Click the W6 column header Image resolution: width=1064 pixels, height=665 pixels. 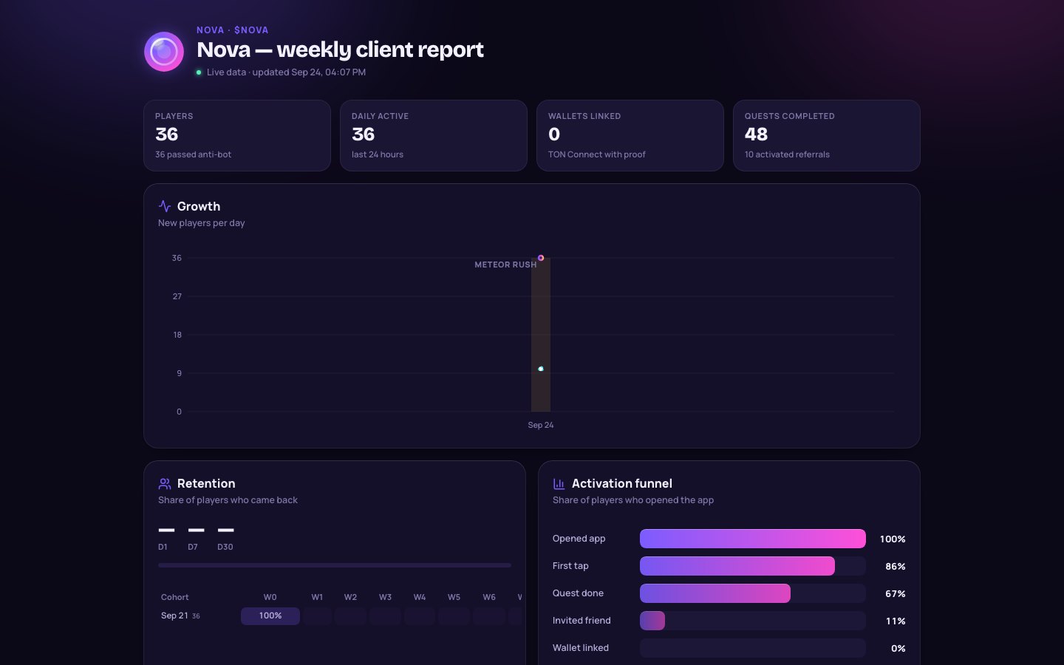489,597
